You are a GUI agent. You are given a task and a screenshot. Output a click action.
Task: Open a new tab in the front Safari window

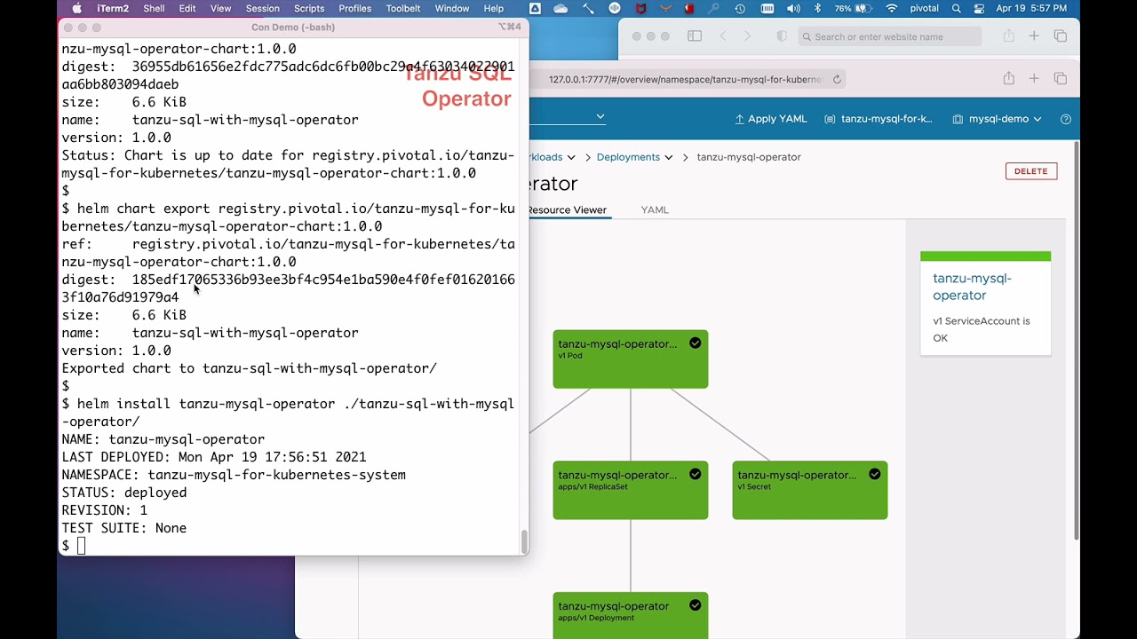pyautogui.click(x=1034, y=78)
